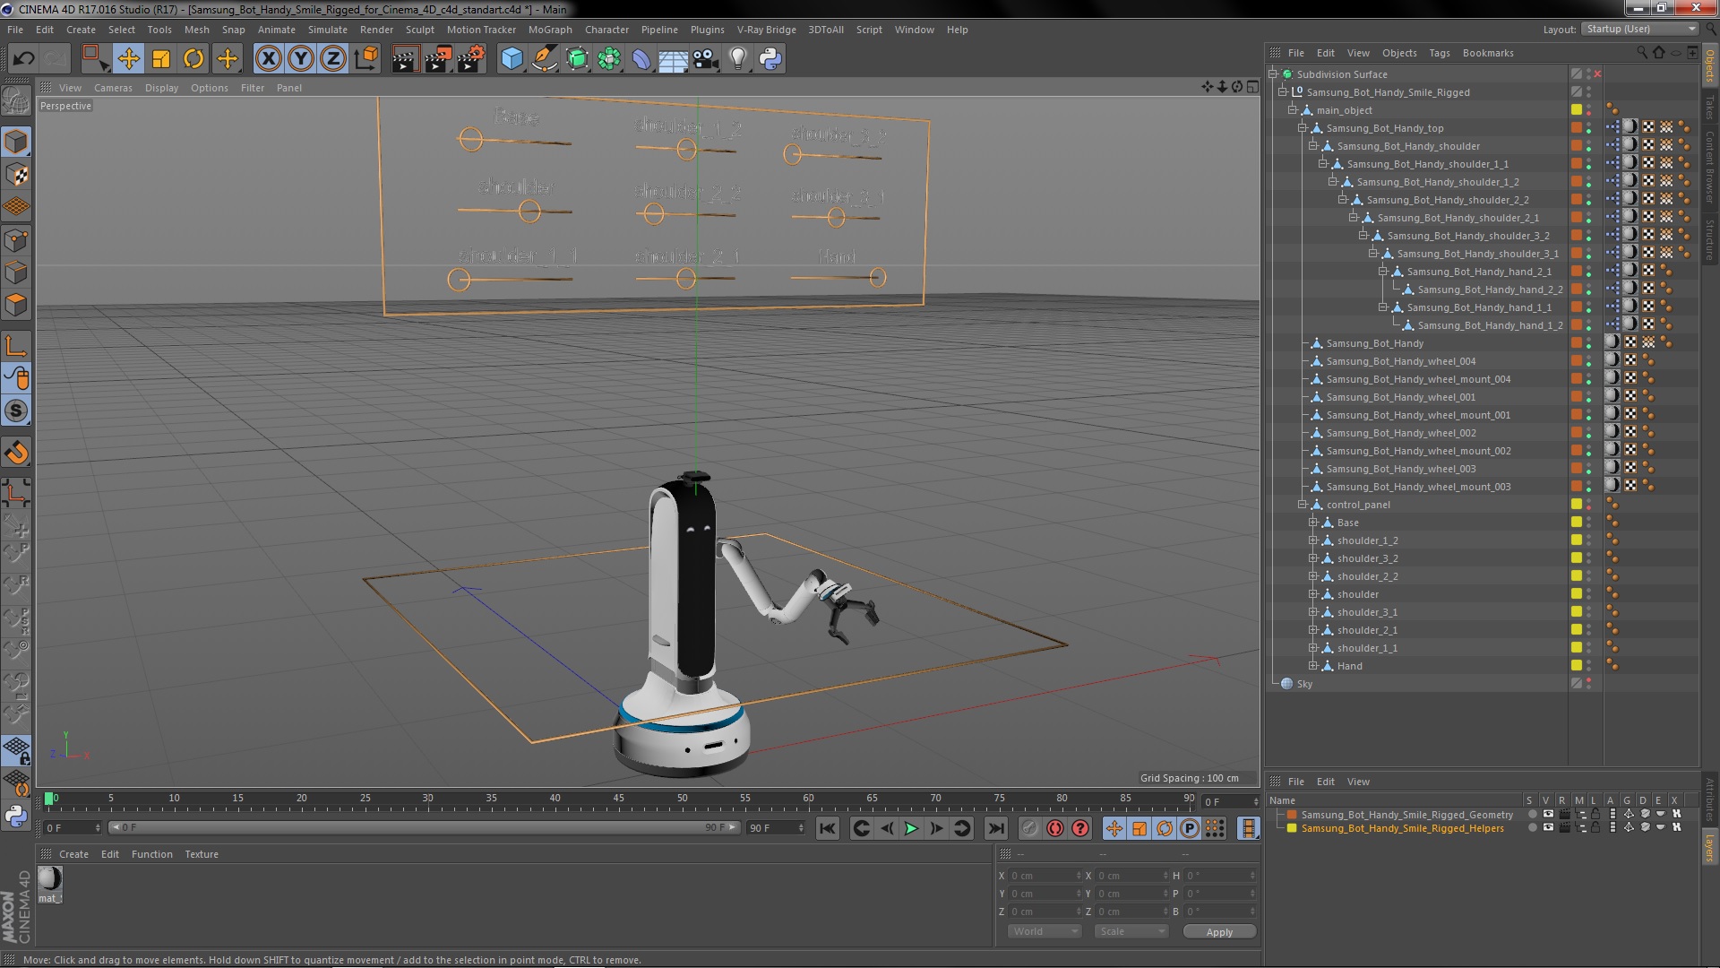
Task: Select Polygons mode in left sidebar
Action: (16, 305)
